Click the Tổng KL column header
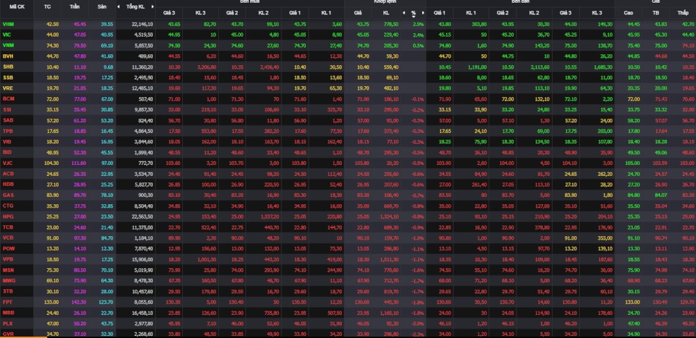The width and height of the screenshot is (696, 338). (x=135, y=7)
